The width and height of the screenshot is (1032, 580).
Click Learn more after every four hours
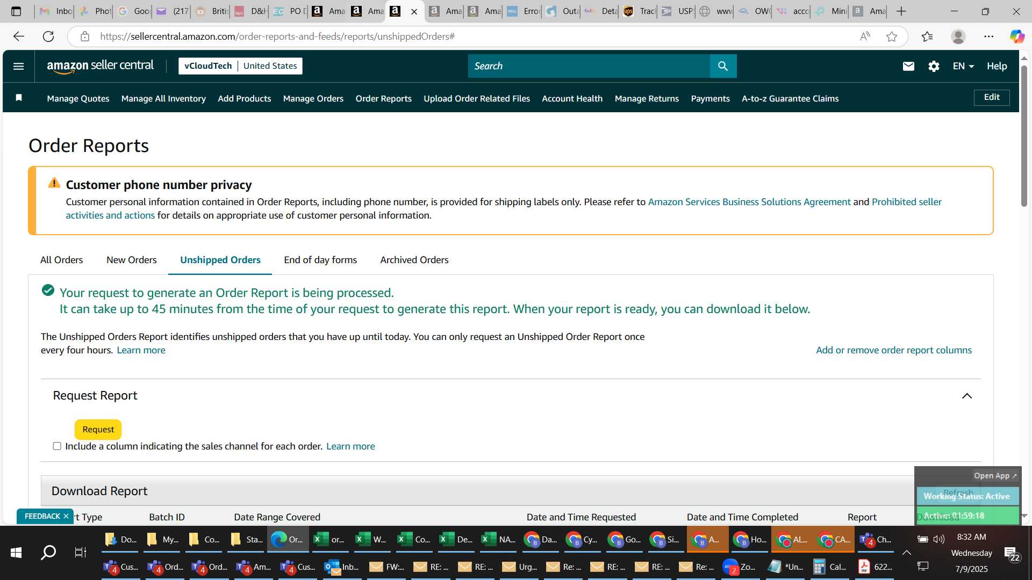point(141,350)
